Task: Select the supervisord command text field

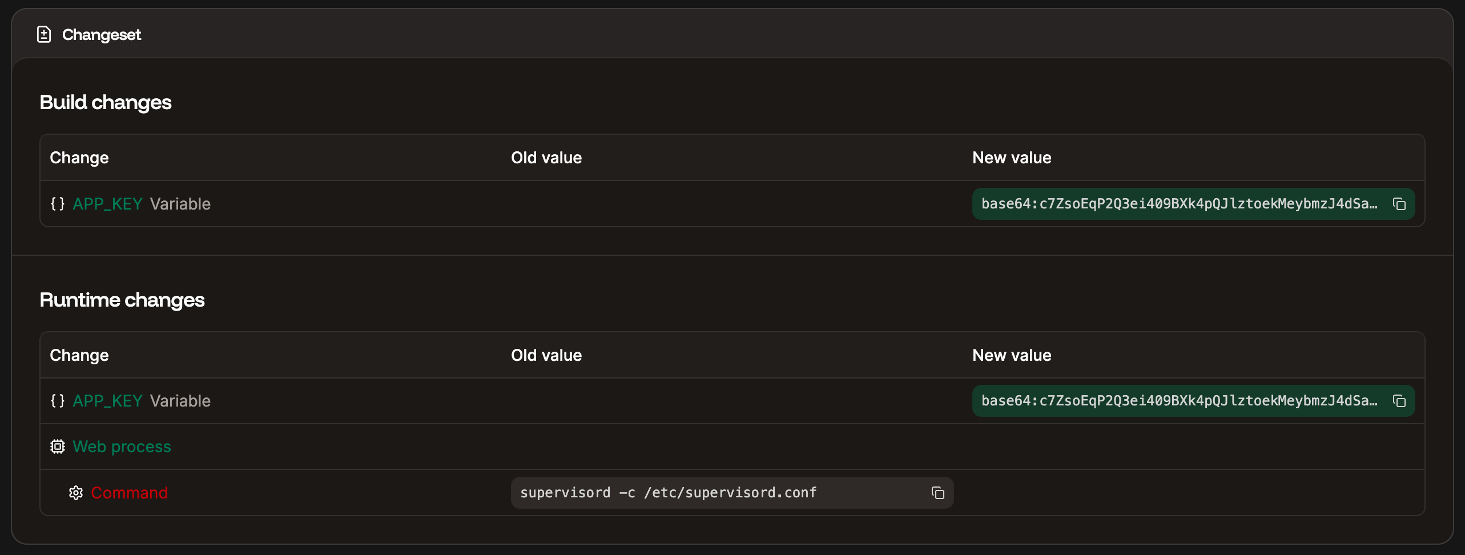Action: [668, 493]
